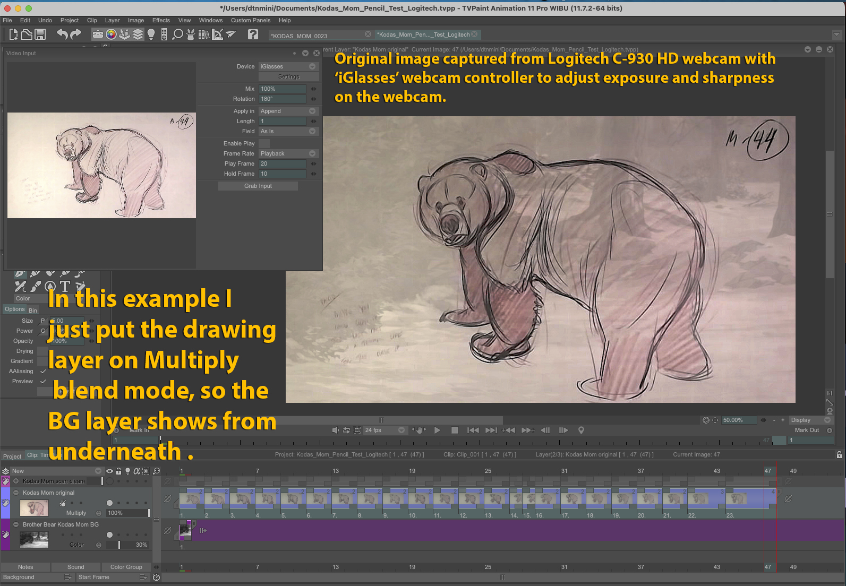The height and width of the screenshot is (586, 846).
Task: Switch to the Bin tab
Action: (x=33, y=310)
